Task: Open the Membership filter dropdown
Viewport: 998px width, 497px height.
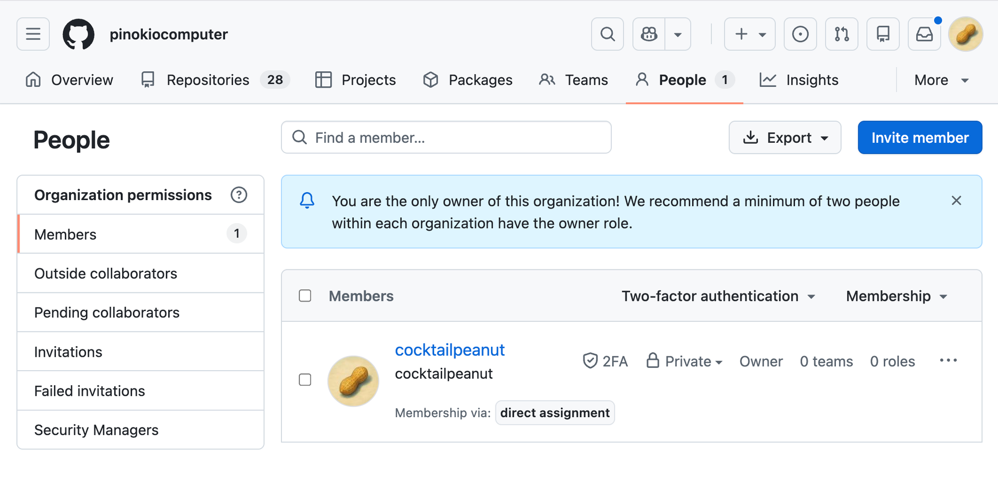Action: pos(897,296)
